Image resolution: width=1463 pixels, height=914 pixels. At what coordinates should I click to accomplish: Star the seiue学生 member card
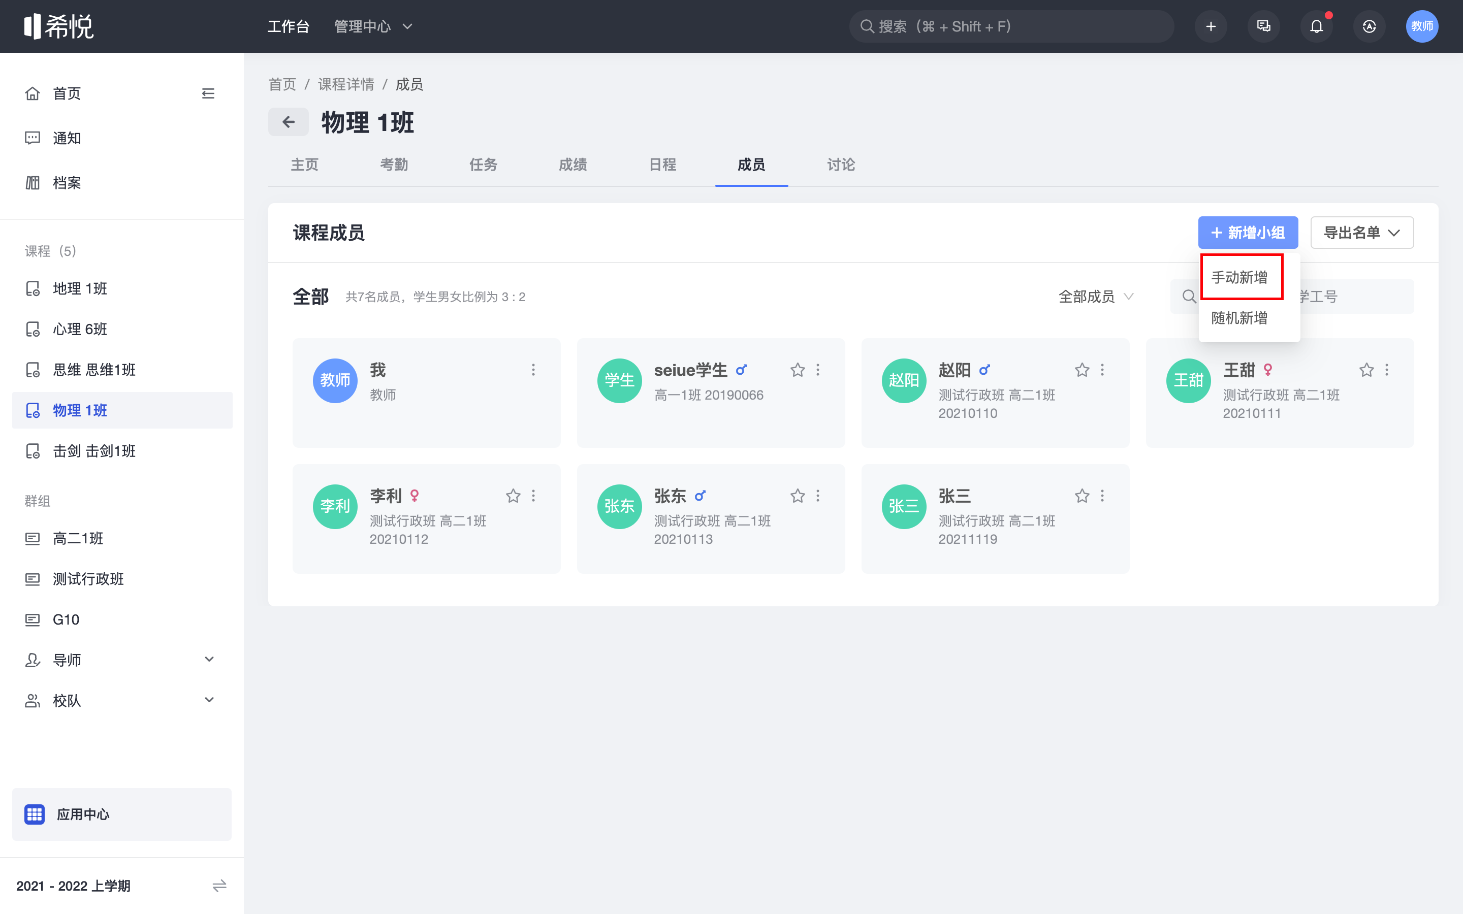pos(798,370)
